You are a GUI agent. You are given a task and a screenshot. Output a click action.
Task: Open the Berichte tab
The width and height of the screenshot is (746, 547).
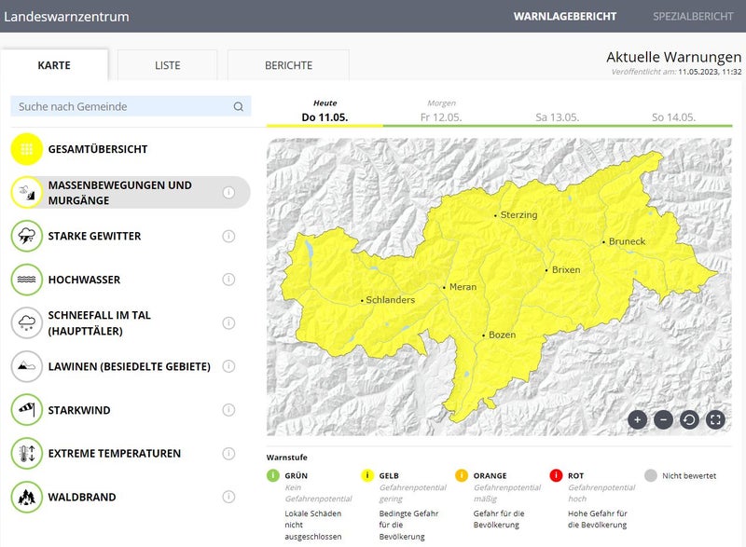click(x=288, y=65)
